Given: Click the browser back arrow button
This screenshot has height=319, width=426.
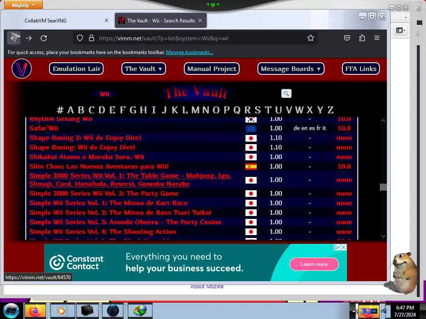Looking at the screenshot, I should [14, 38].
